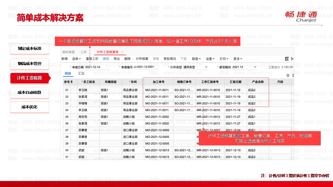Select employee 武斌 in row 30
This screenshot has width=333, height=187.
click(81, 150)
